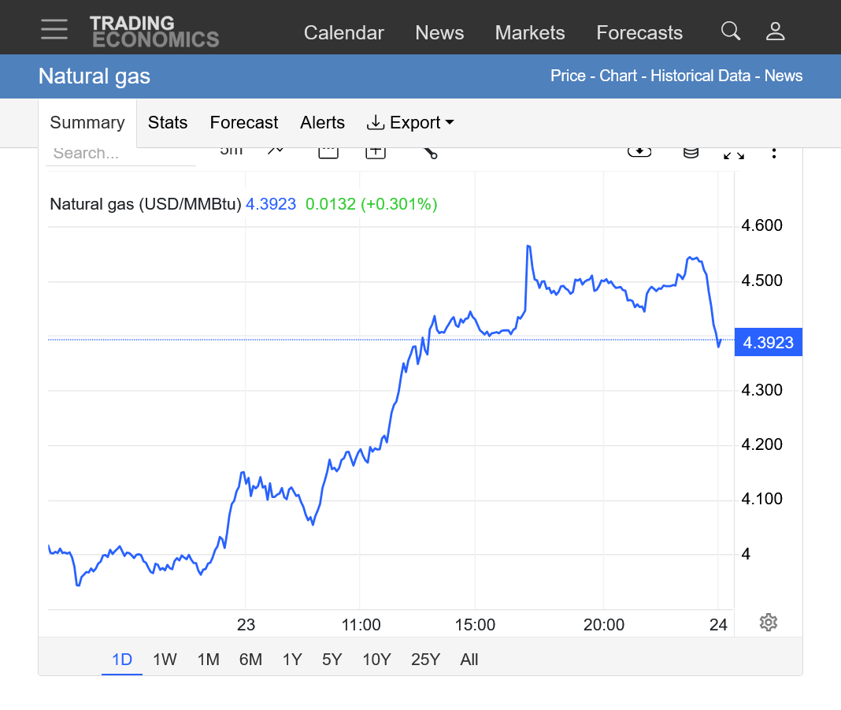Screen dimensions: 841x710
Task: Go to Historical Data link
Action: coord(702,76)
